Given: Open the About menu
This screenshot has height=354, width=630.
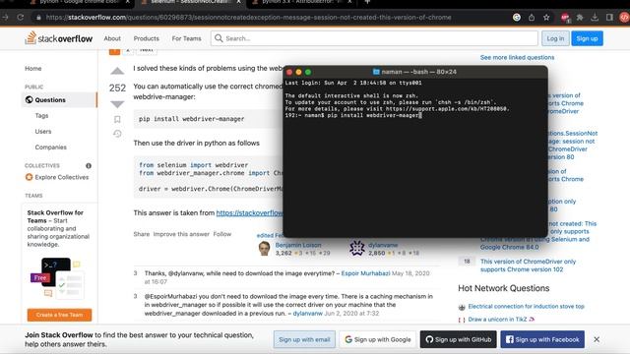Looking at the screenshot, I should (112, 38).
